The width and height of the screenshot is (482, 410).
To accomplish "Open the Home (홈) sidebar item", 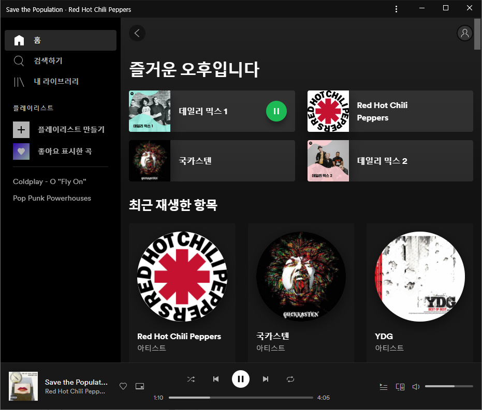I will coord(60,40).
